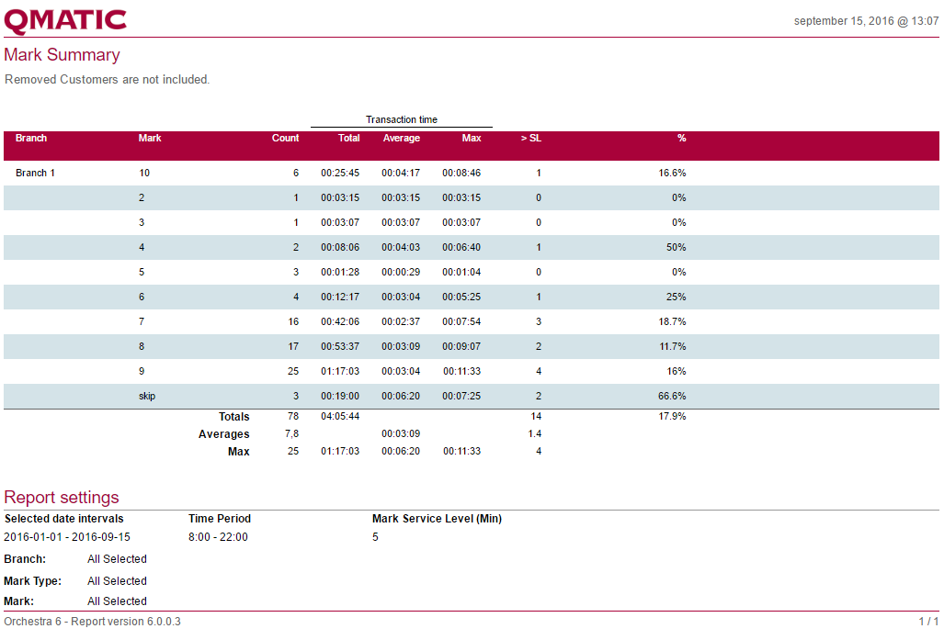This screenshot has width=944, height=640.
Task: Click the 'Max' summary row label
Action: [x=239, y=452]
